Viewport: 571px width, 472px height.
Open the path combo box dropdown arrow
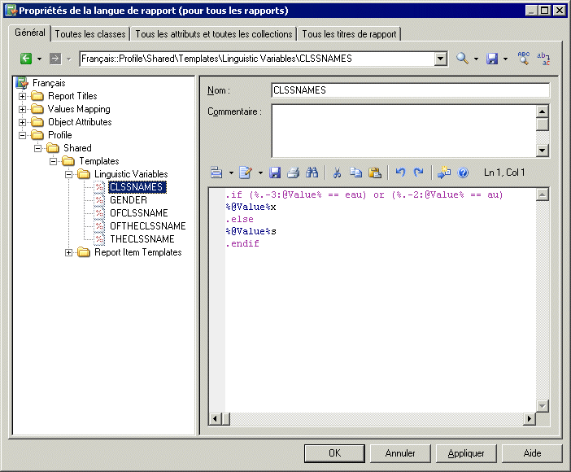click(x=441, y=59)
